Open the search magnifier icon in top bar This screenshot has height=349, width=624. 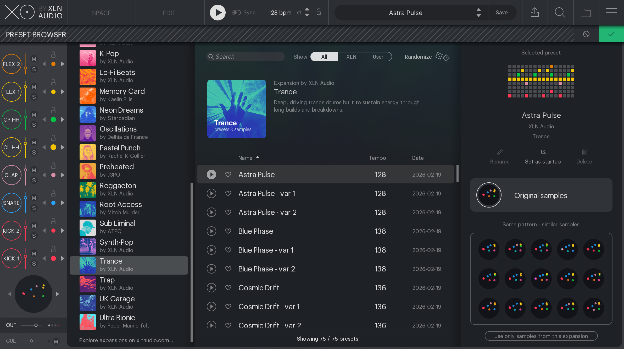tap(560, 12)
